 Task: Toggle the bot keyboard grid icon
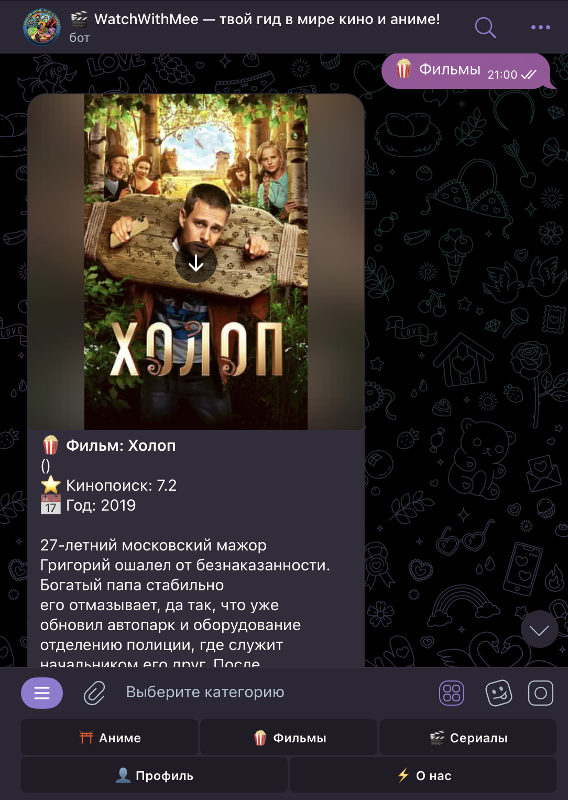[451, 693]
